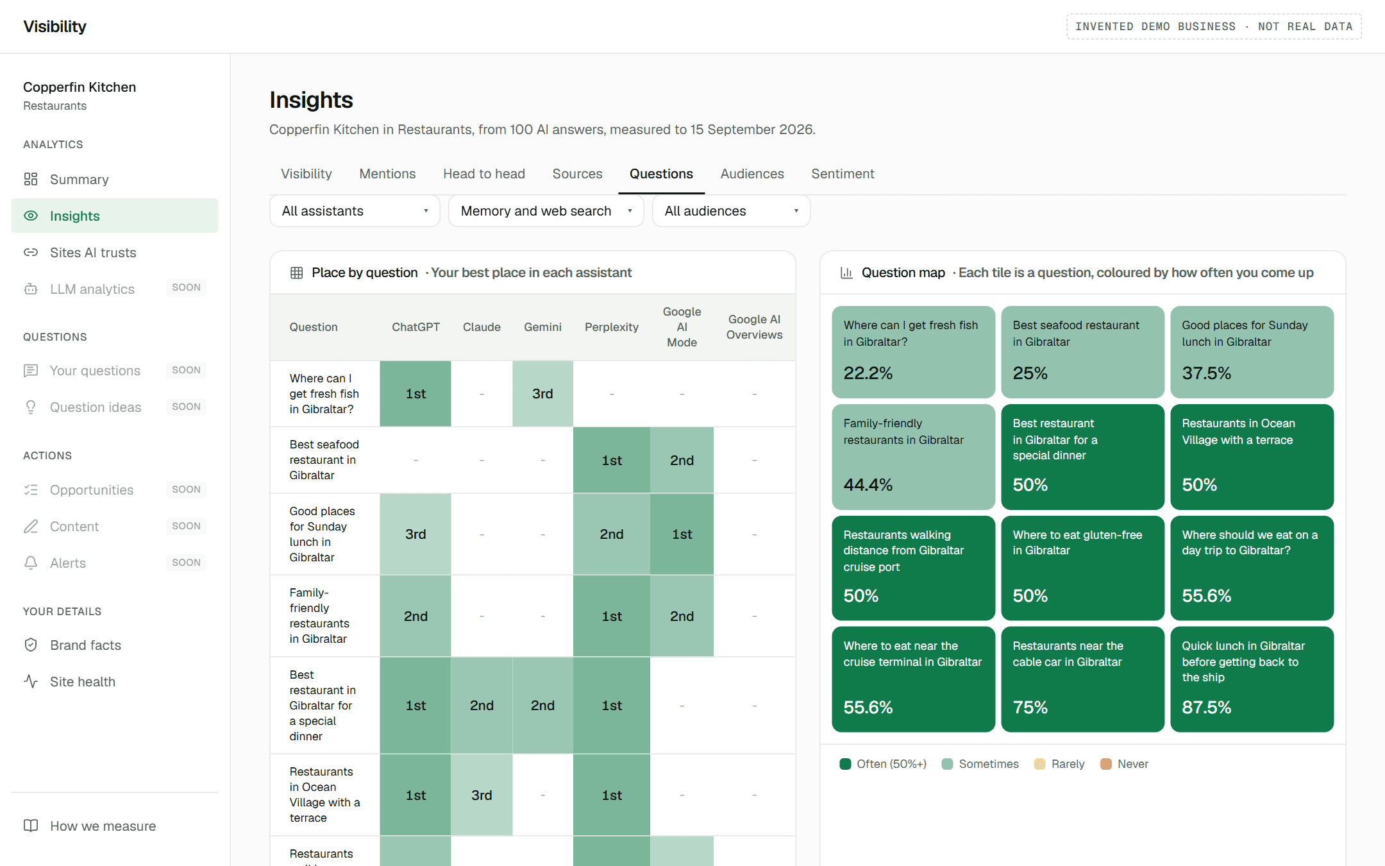Open Site health in sidebar
Screen dimensions: 1385x866
[115, 681]
